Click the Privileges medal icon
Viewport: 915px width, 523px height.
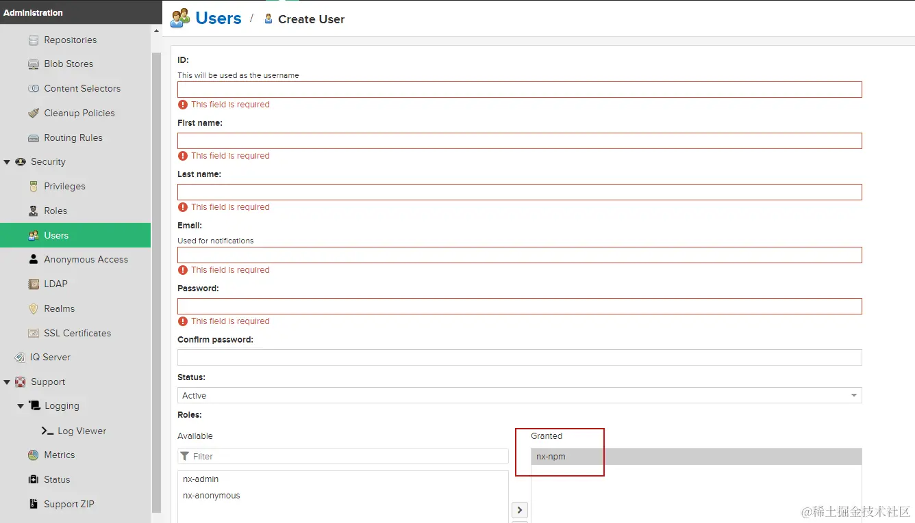33,187
